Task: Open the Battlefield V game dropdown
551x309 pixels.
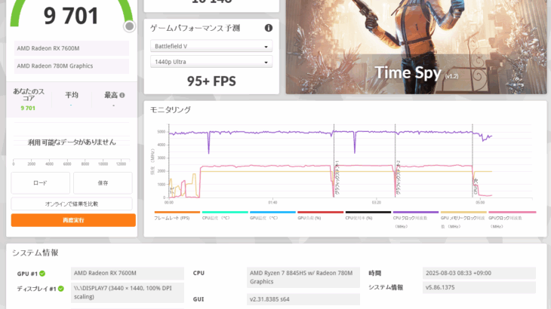Action: pyautogui.click(x=211, y=46)
